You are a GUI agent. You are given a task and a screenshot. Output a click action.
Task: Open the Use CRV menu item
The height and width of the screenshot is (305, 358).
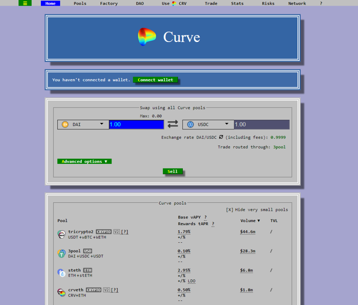pyautogui.click(x=174, y=4)
